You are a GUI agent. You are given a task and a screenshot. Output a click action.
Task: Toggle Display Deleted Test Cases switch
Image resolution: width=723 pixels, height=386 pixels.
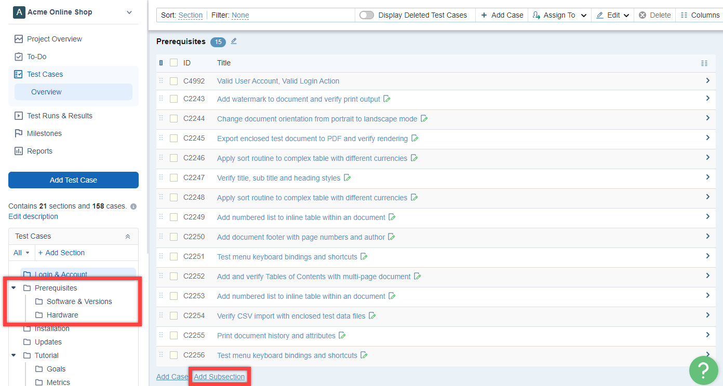point(367,16)
